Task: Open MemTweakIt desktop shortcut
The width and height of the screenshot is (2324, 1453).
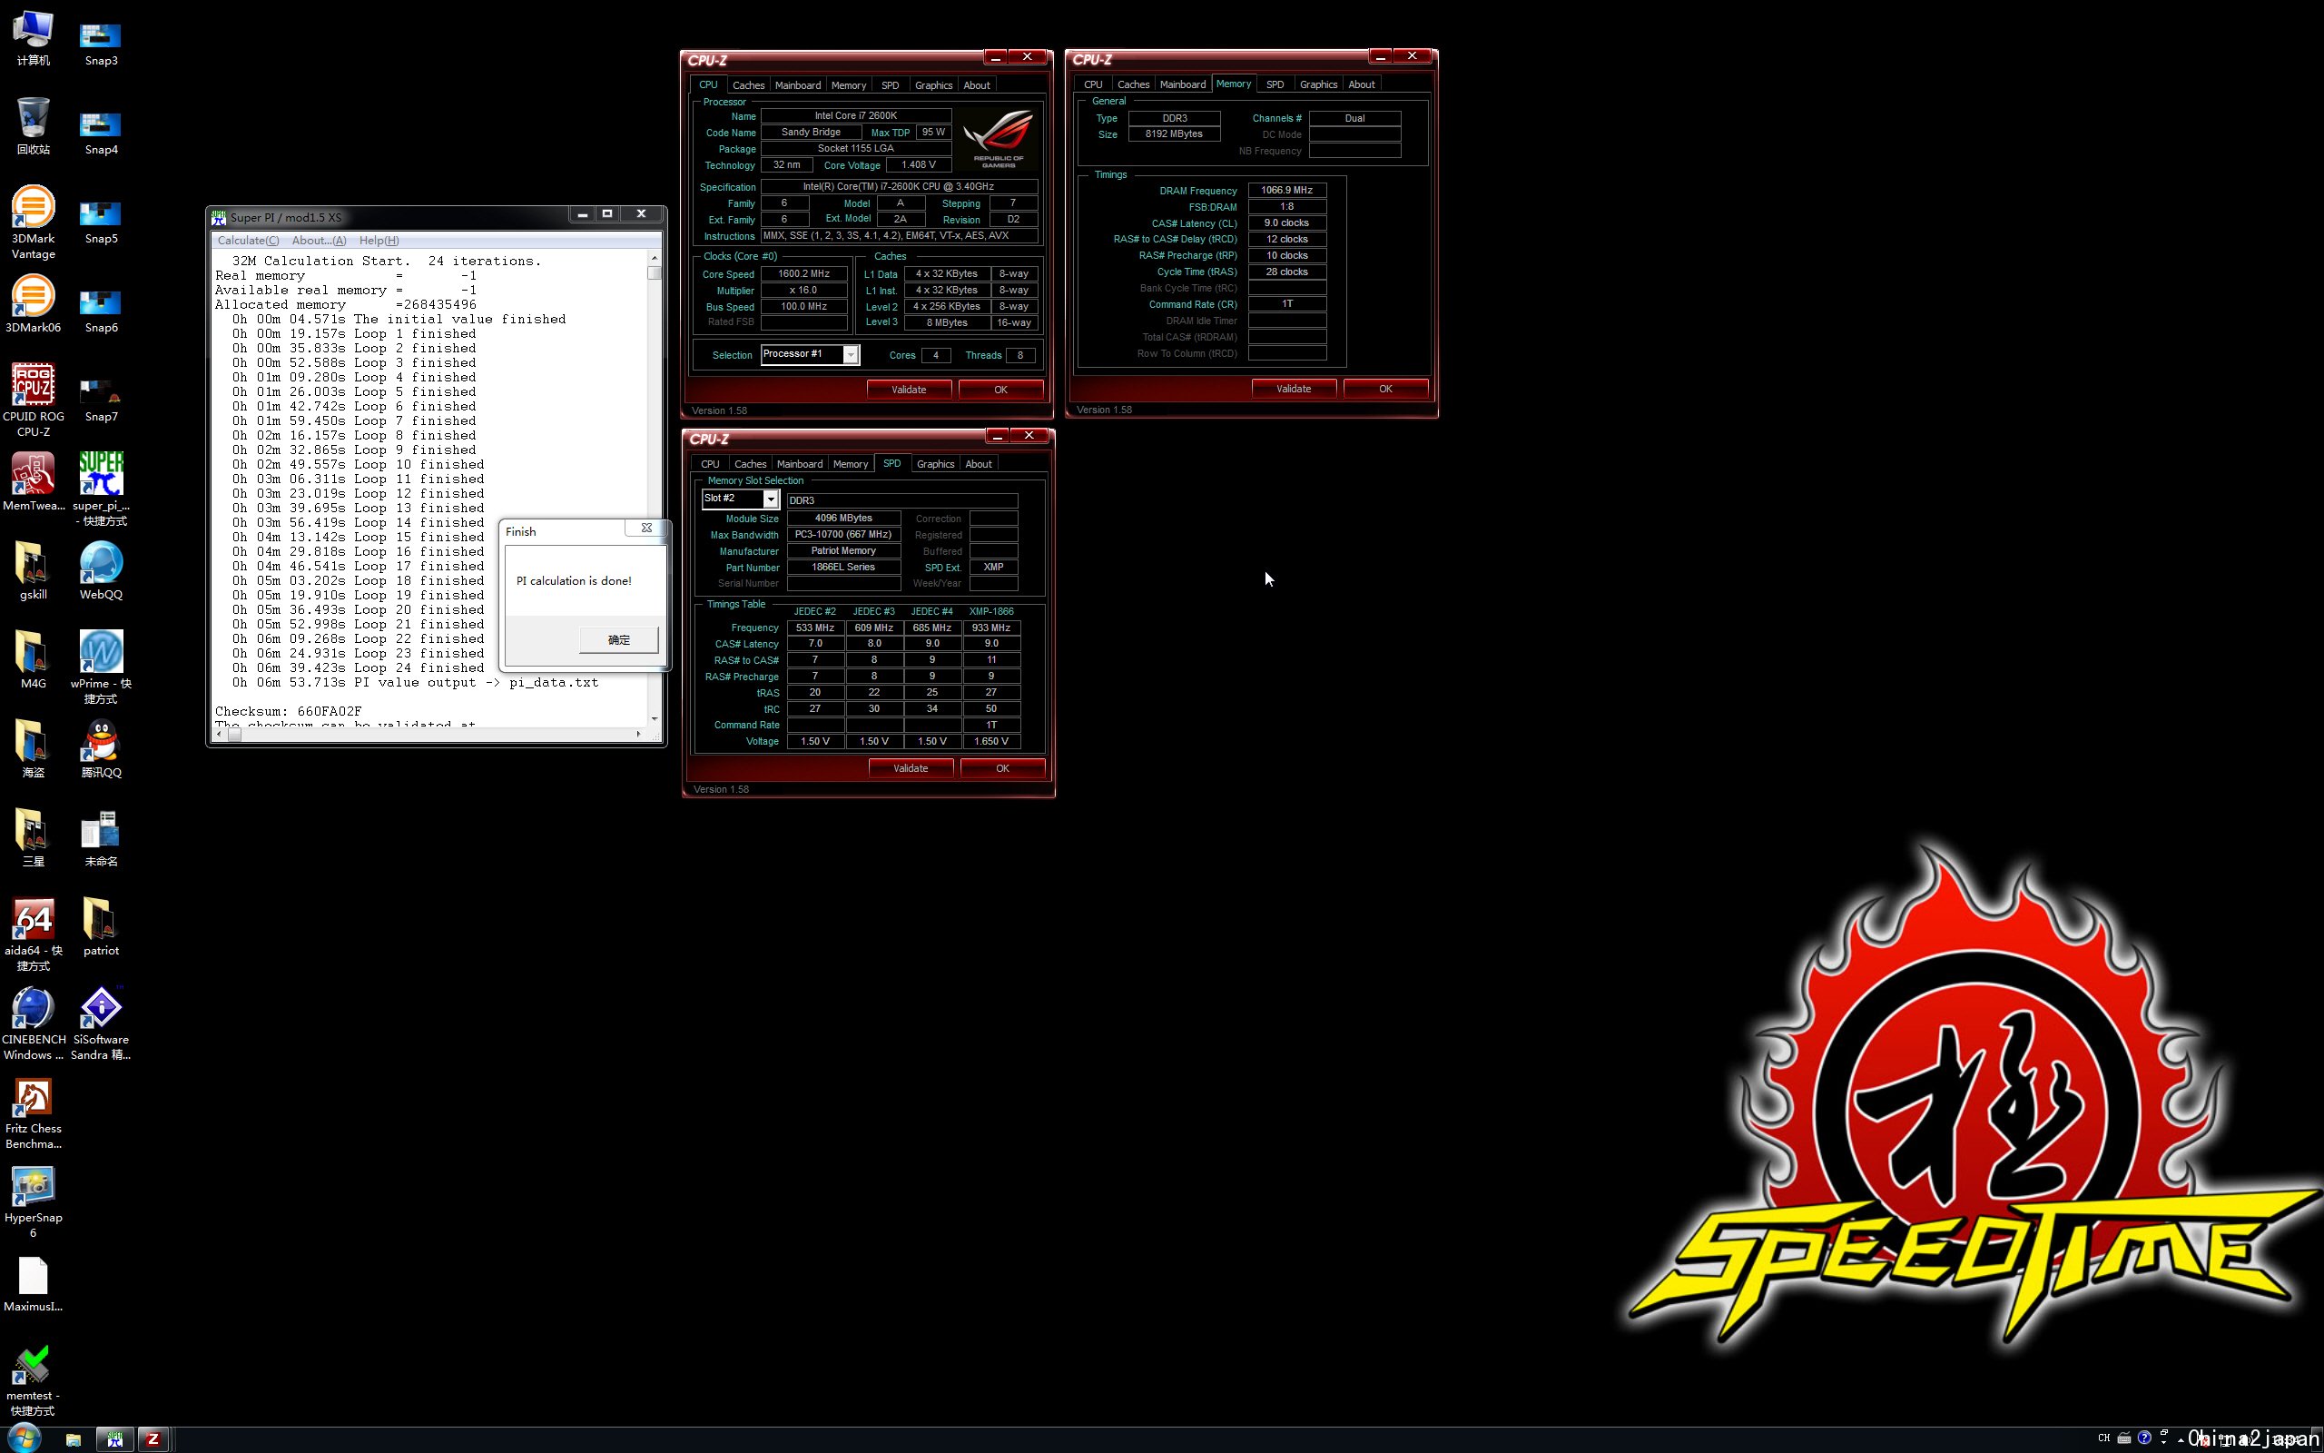Action: (33, 482)
